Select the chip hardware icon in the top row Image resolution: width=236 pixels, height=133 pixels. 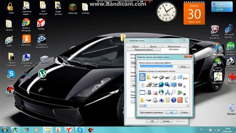[x=161, y=77]
